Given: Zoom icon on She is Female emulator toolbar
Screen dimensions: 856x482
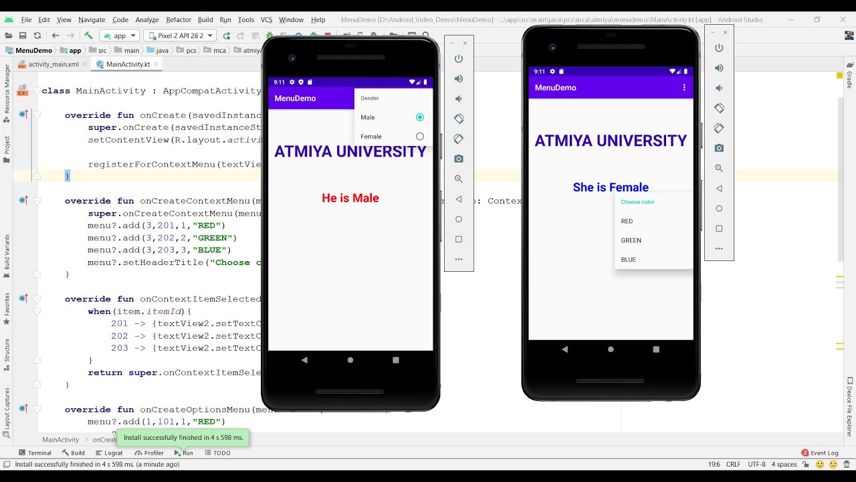Looking at the screenshot, I should [x=719, y=168].
